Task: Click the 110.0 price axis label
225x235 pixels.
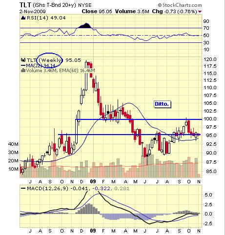Action: click(x=210, y=88)
